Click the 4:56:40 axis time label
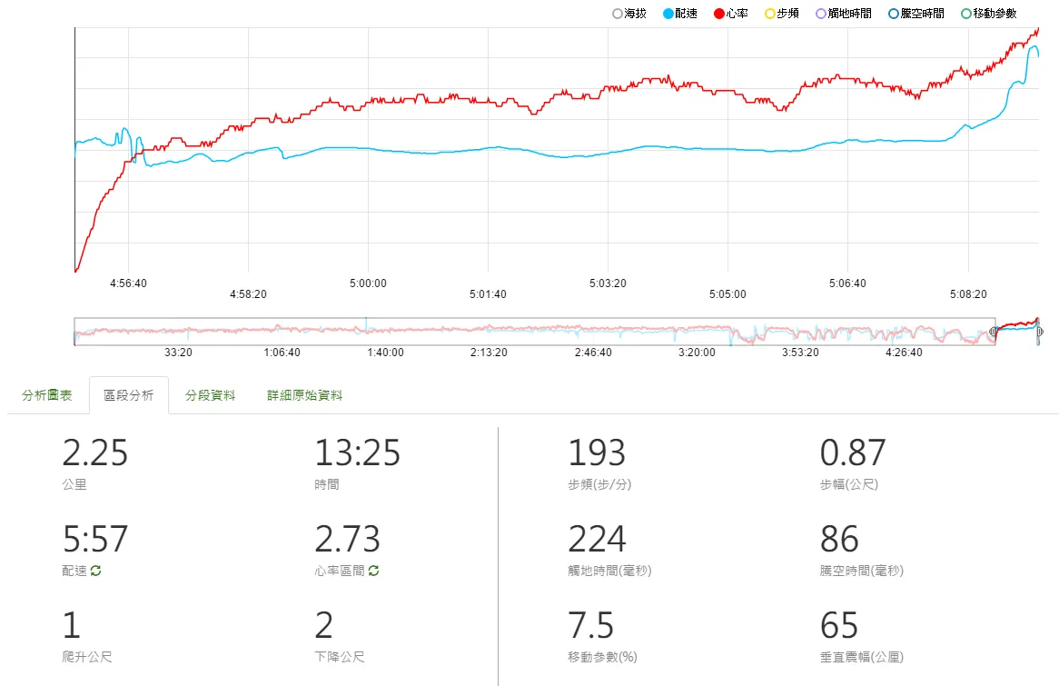The height and width of the screenshot is (686, 1059). pyautogui.click(x=128, y=283)
